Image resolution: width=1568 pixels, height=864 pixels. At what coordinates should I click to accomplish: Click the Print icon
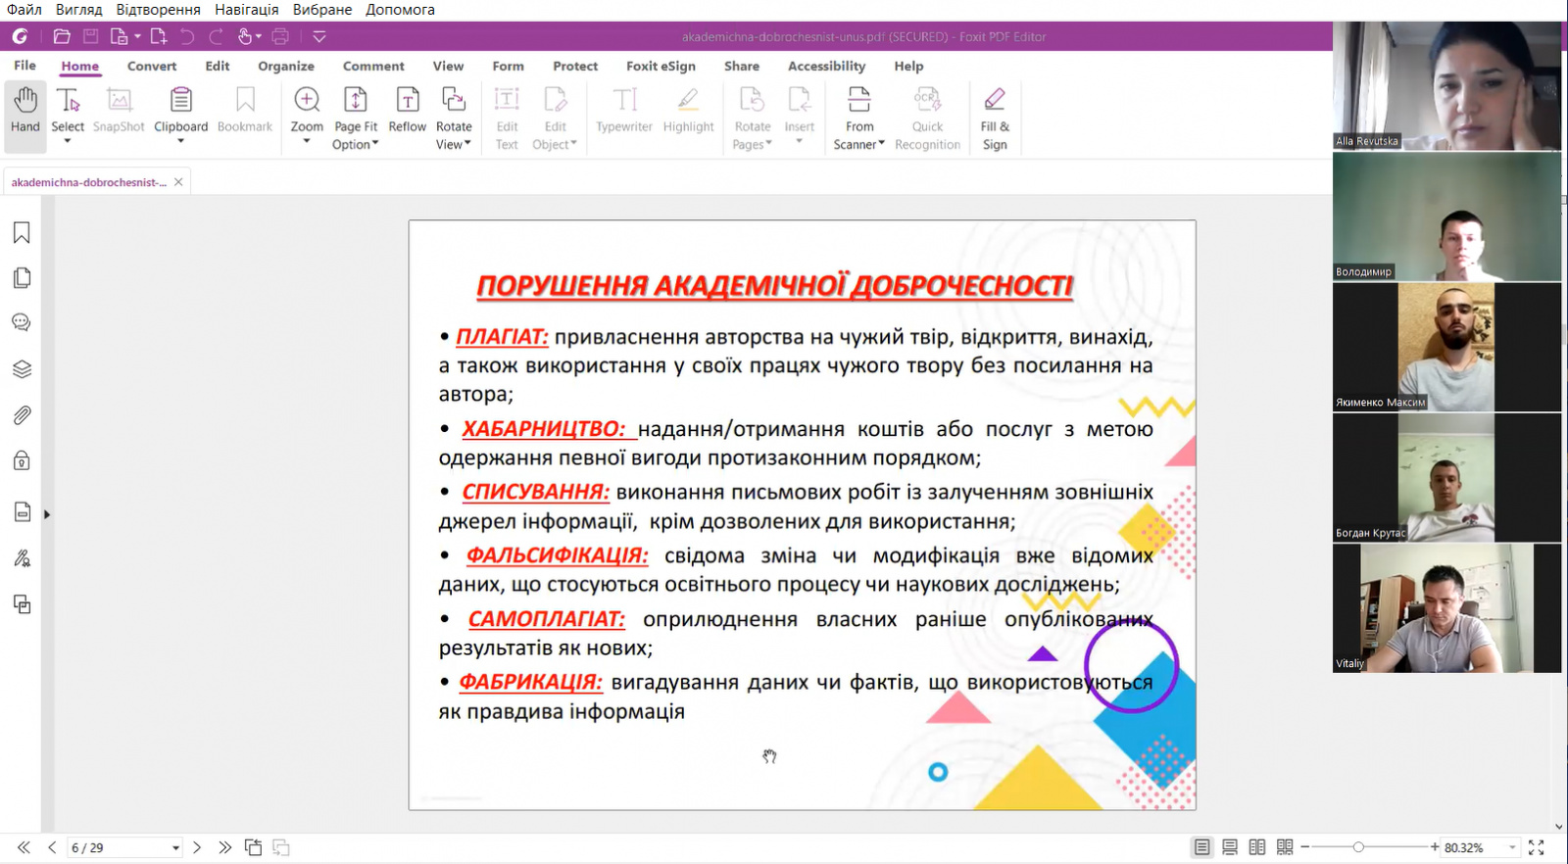coord(280,36)
